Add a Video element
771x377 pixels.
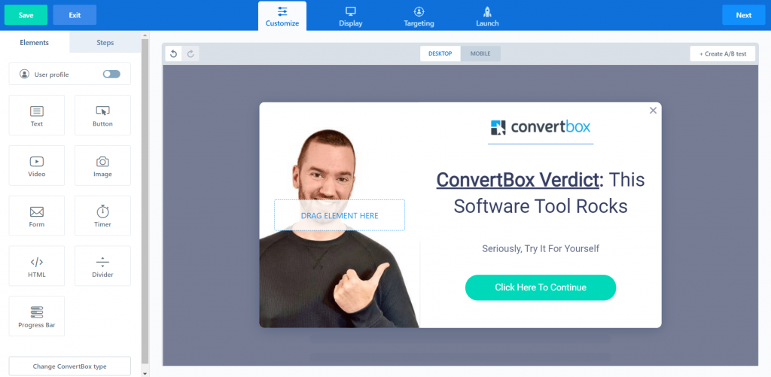37,166
